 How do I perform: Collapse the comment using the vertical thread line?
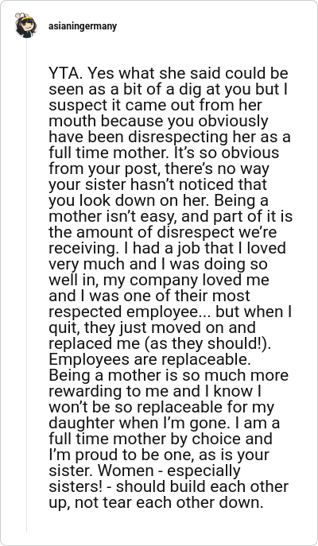(26, 285)
